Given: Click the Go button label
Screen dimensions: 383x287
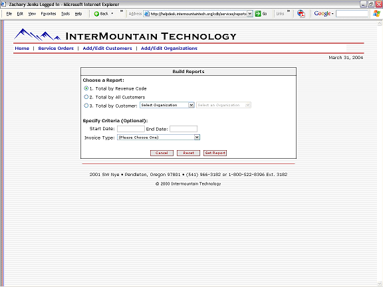Looking at the screenshot, I should pos(265,14).
